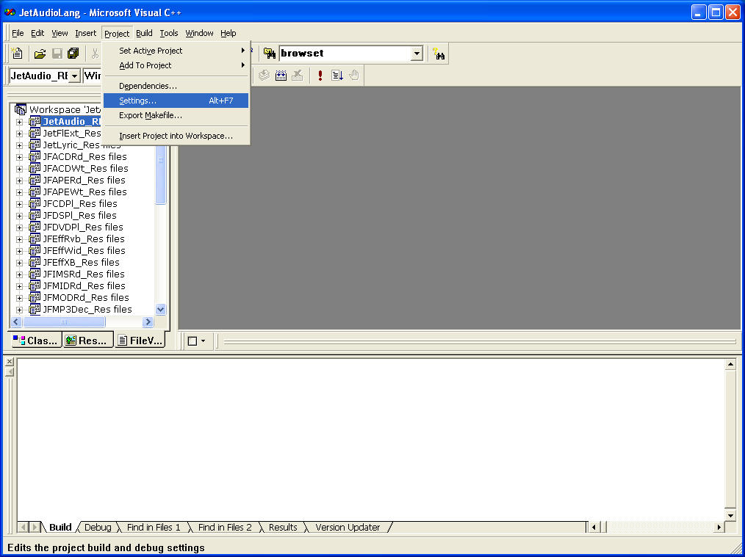The width and height of the screenshot is (745, 557).
Task: Click the Open file folder icon
Action: pos(40,54)
